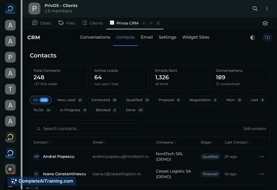The height and width of the screenshot is (190, 277).
Task: Click Ioana Constantinescu's Proposal stage badge
Action: point(210,174)
